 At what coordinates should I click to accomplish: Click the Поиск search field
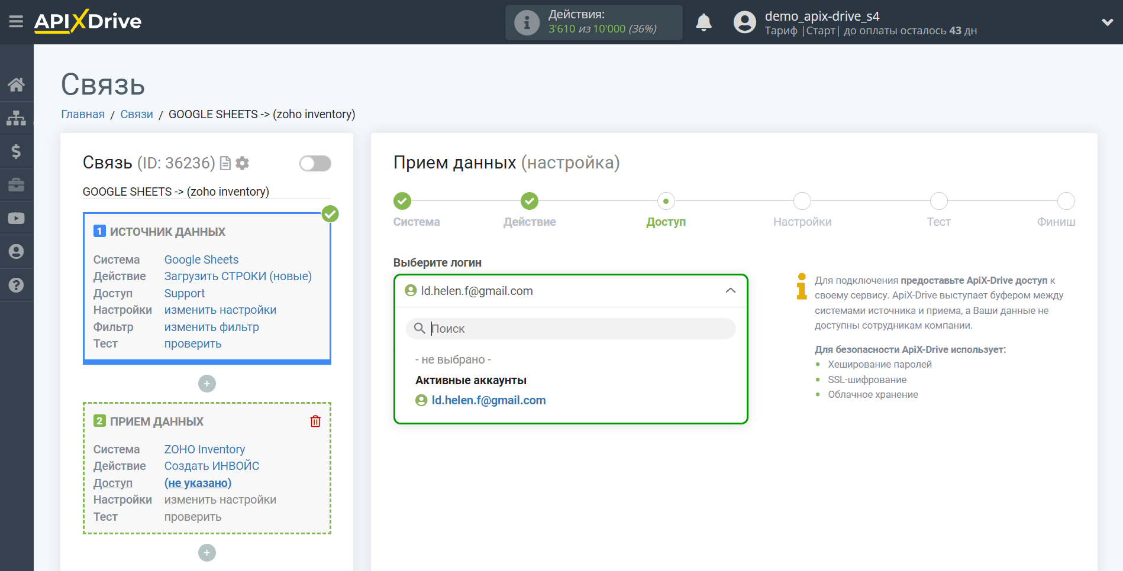tap(570, 329)
